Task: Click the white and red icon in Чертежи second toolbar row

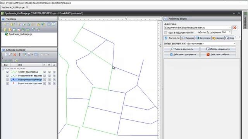Action: (19, 30)
